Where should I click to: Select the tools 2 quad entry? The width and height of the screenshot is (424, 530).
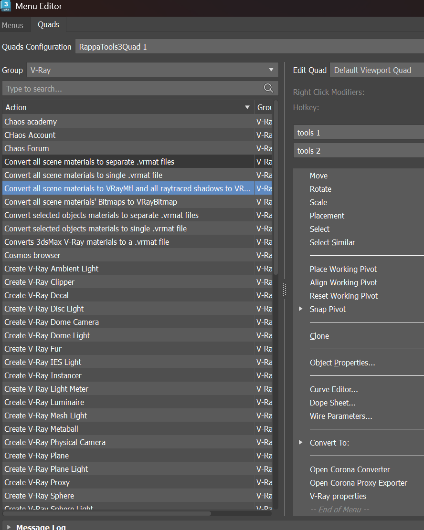[x=359, y=150]
